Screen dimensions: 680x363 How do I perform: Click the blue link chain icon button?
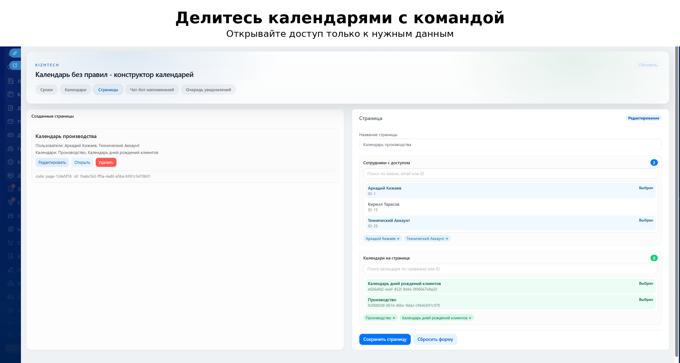tap(15, 53)
